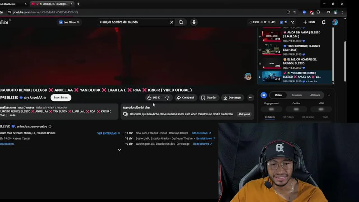Viewport: 359px width, 202px height.
Task: Click the Crear button
Action: point(309,22)
